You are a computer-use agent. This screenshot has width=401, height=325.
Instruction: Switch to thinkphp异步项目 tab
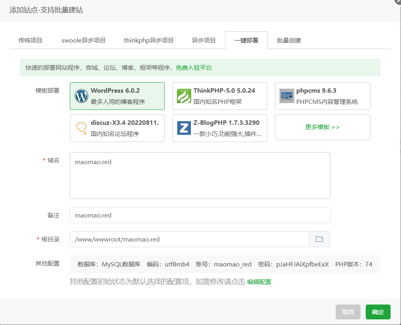[149, 41]
